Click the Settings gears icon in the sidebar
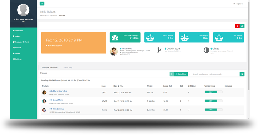 click(14, 59)
